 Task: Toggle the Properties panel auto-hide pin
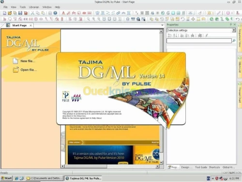pos(230,24)
